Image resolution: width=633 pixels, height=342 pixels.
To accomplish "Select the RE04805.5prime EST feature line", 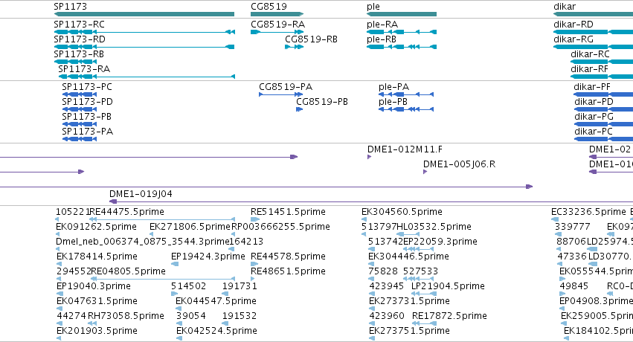I will [163, 279].
